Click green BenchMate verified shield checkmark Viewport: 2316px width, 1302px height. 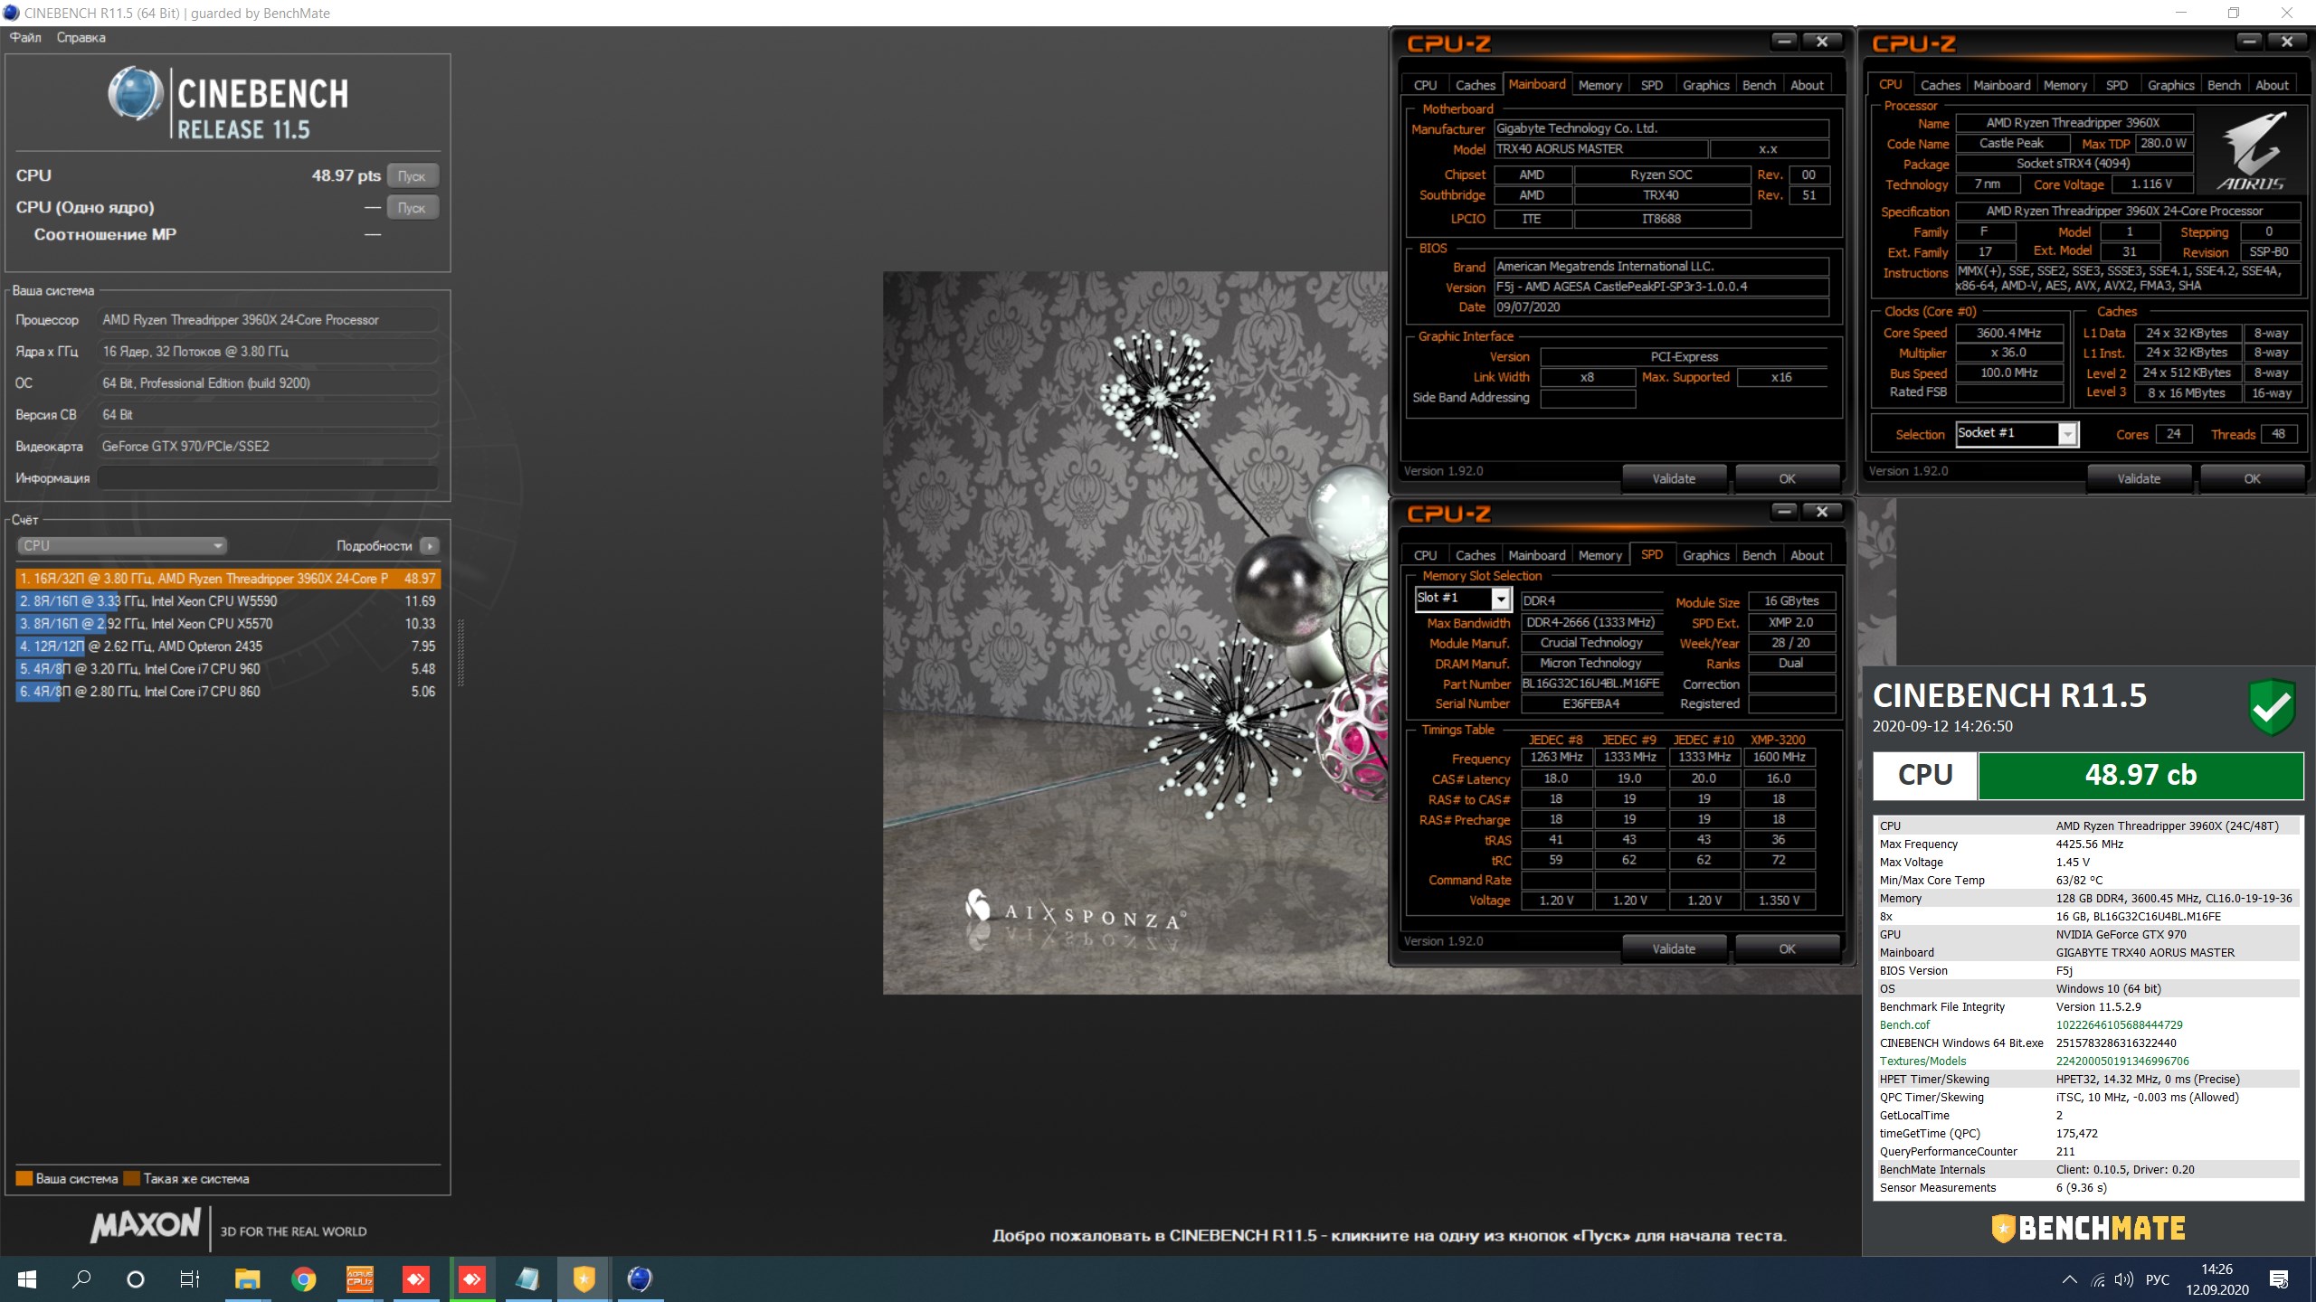(2272, 707)
